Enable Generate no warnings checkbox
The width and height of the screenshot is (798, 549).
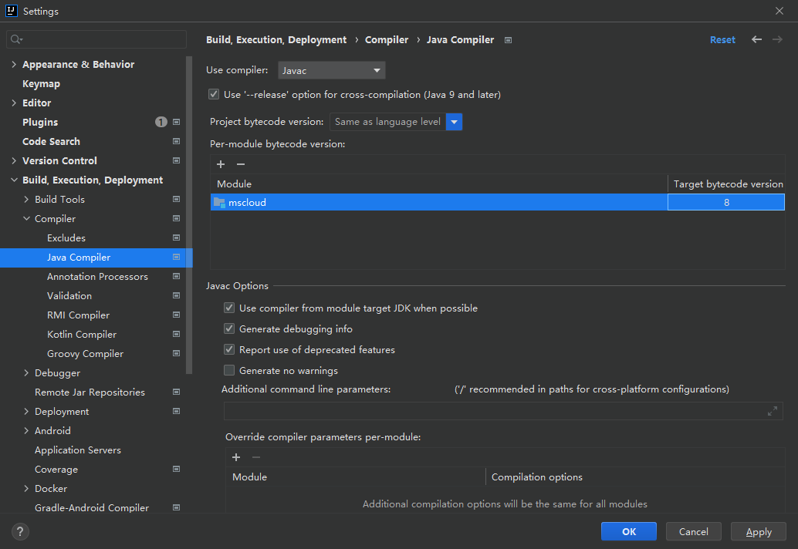tap(229, 371)
